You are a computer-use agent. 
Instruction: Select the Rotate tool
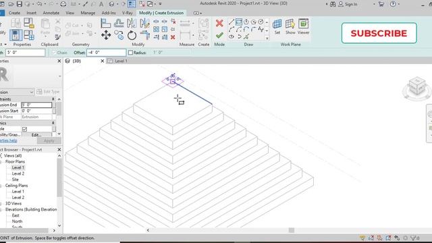click(132, 35)
